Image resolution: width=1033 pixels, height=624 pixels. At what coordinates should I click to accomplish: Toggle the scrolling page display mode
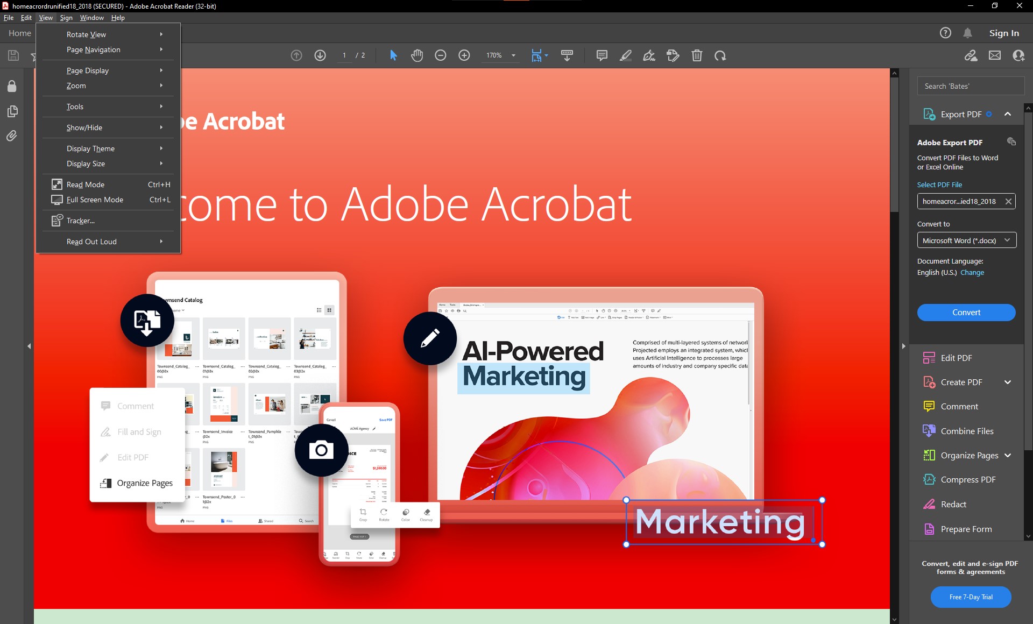coord(567,55)
